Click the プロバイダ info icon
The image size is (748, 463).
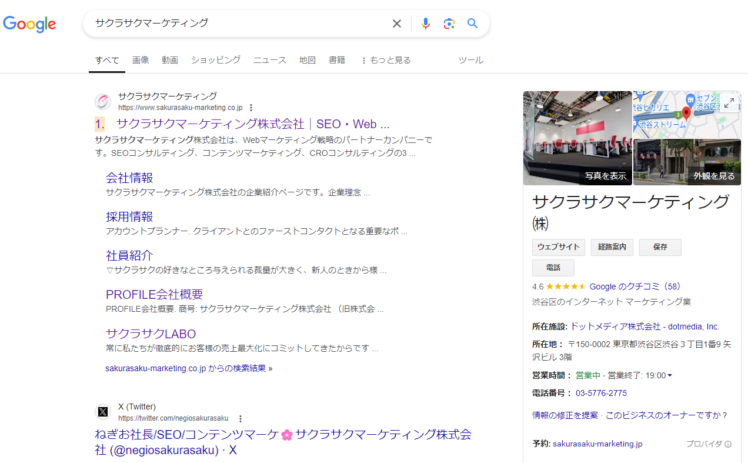[728, 444]
